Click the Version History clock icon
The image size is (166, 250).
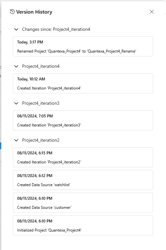[x=12, y=12]
